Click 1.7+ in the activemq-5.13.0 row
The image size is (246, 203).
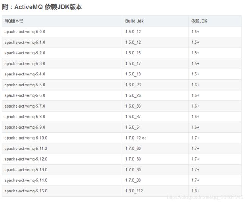[x=195, y=170]
